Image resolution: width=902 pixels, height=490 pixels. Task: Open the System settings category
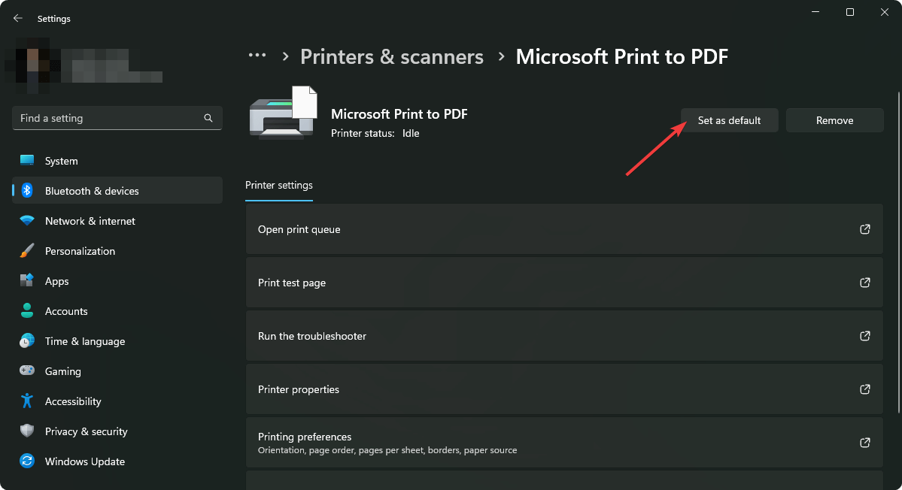pos(117,161)
